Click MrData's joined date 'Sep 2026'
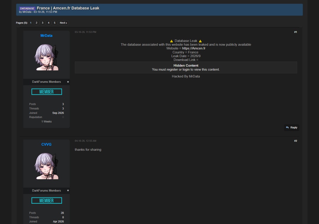 click(x=58, y=113)
